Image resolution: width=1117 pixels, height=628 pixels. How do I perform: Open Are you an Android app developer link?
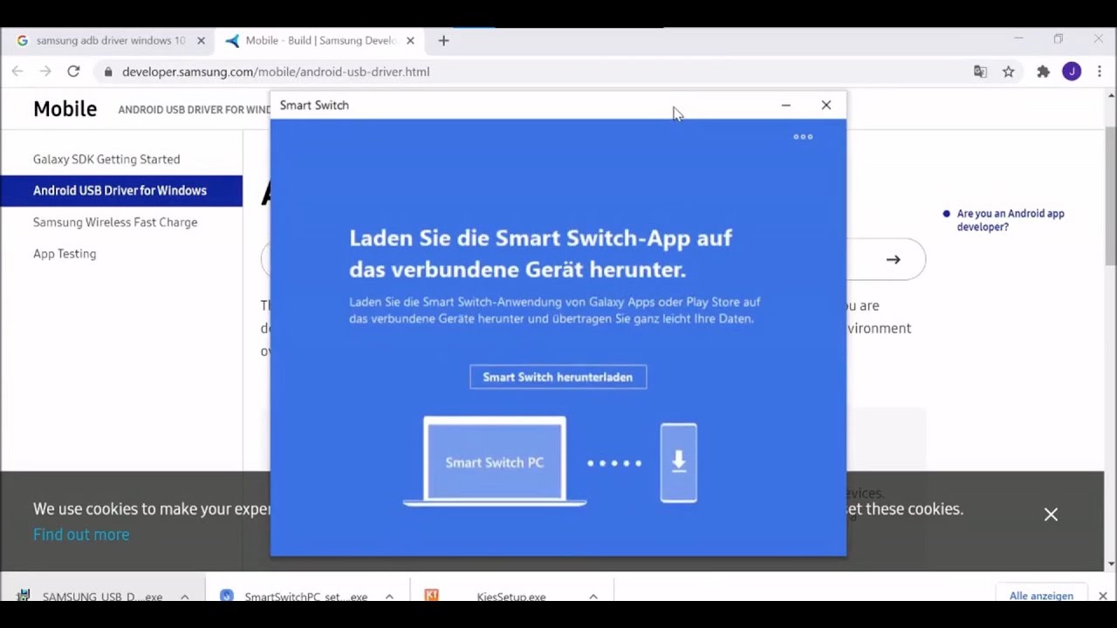point(1011,220)
